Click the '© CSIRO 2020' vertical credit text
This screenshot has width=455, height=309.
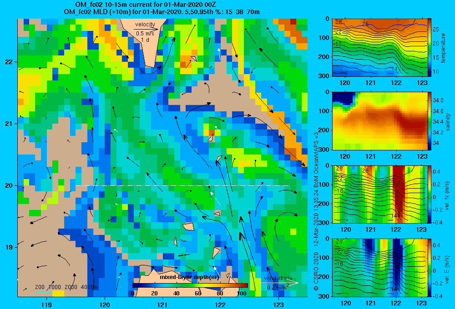pos(316,271)
